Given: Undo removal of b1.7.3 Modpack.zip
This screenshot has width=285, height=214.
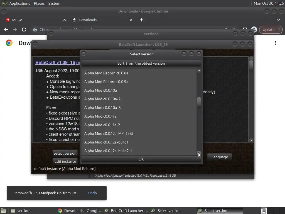Looking at the screenshot, I should point(92,193).
